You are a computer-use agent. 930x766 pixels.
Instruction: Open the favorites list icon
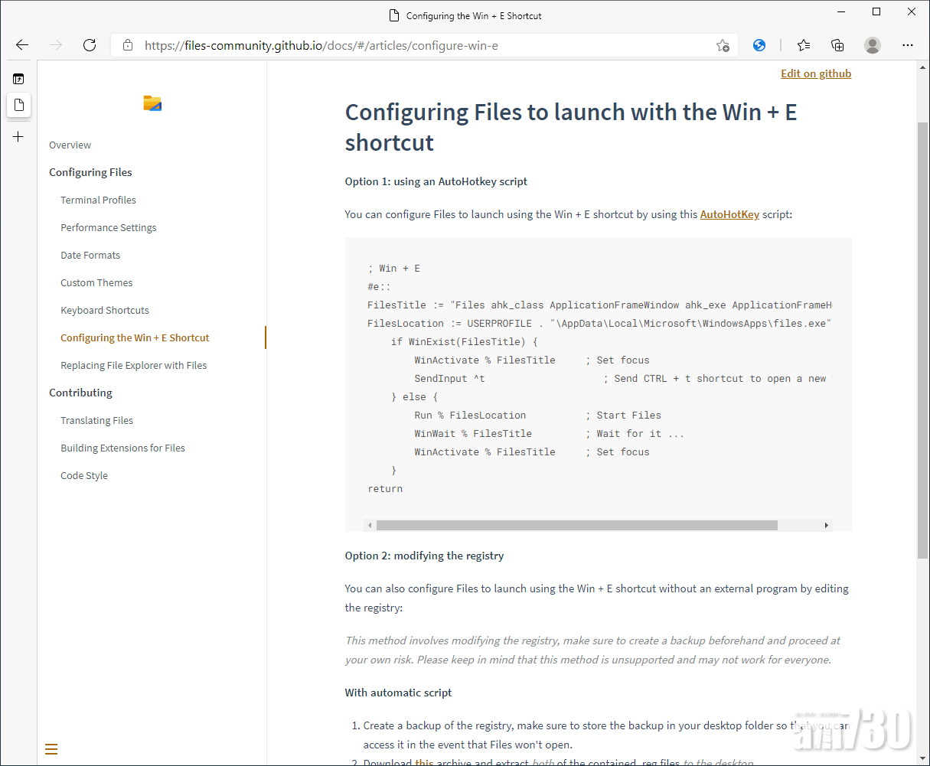pyautogui.click(x=803, y=45)
